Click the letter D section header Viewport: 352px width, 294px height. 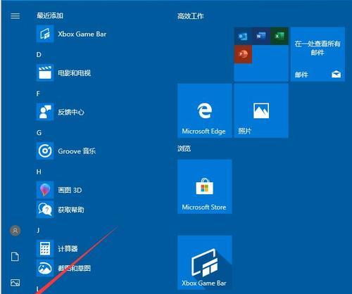tap(39, 55)
